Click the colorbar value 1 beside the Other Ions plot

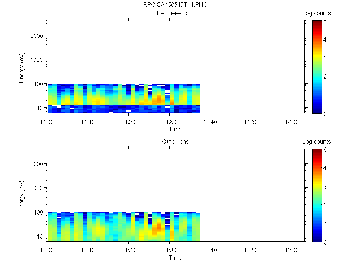325,224
